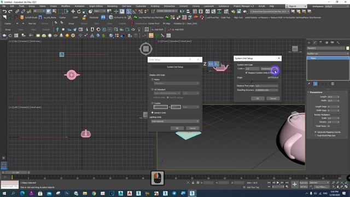This screenshot has width=350, height=197.
Task: Open the Rendering menu
Action: [x=112, y=6]
